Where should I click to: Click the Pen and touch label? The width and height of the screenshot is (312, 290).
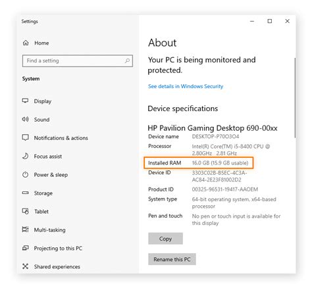click(x=165, y=216)
